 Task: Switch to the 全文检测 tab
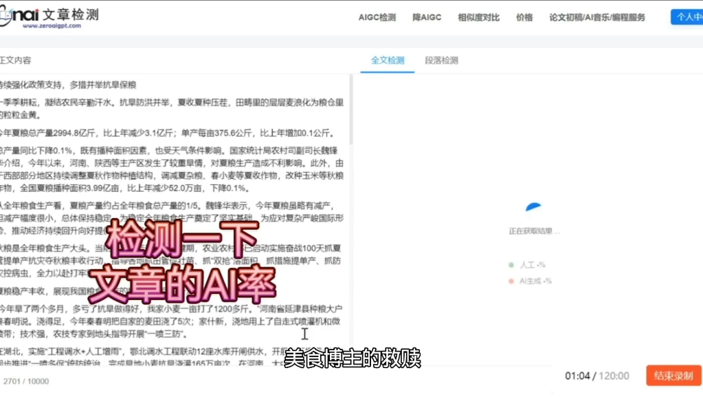pos(388,60)
